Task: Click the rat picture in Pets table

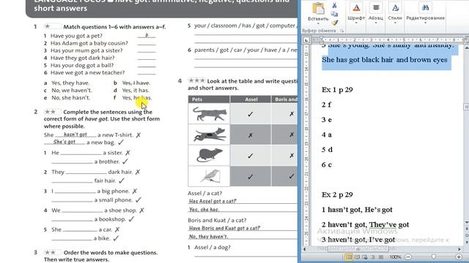Action: pos(209,156)
